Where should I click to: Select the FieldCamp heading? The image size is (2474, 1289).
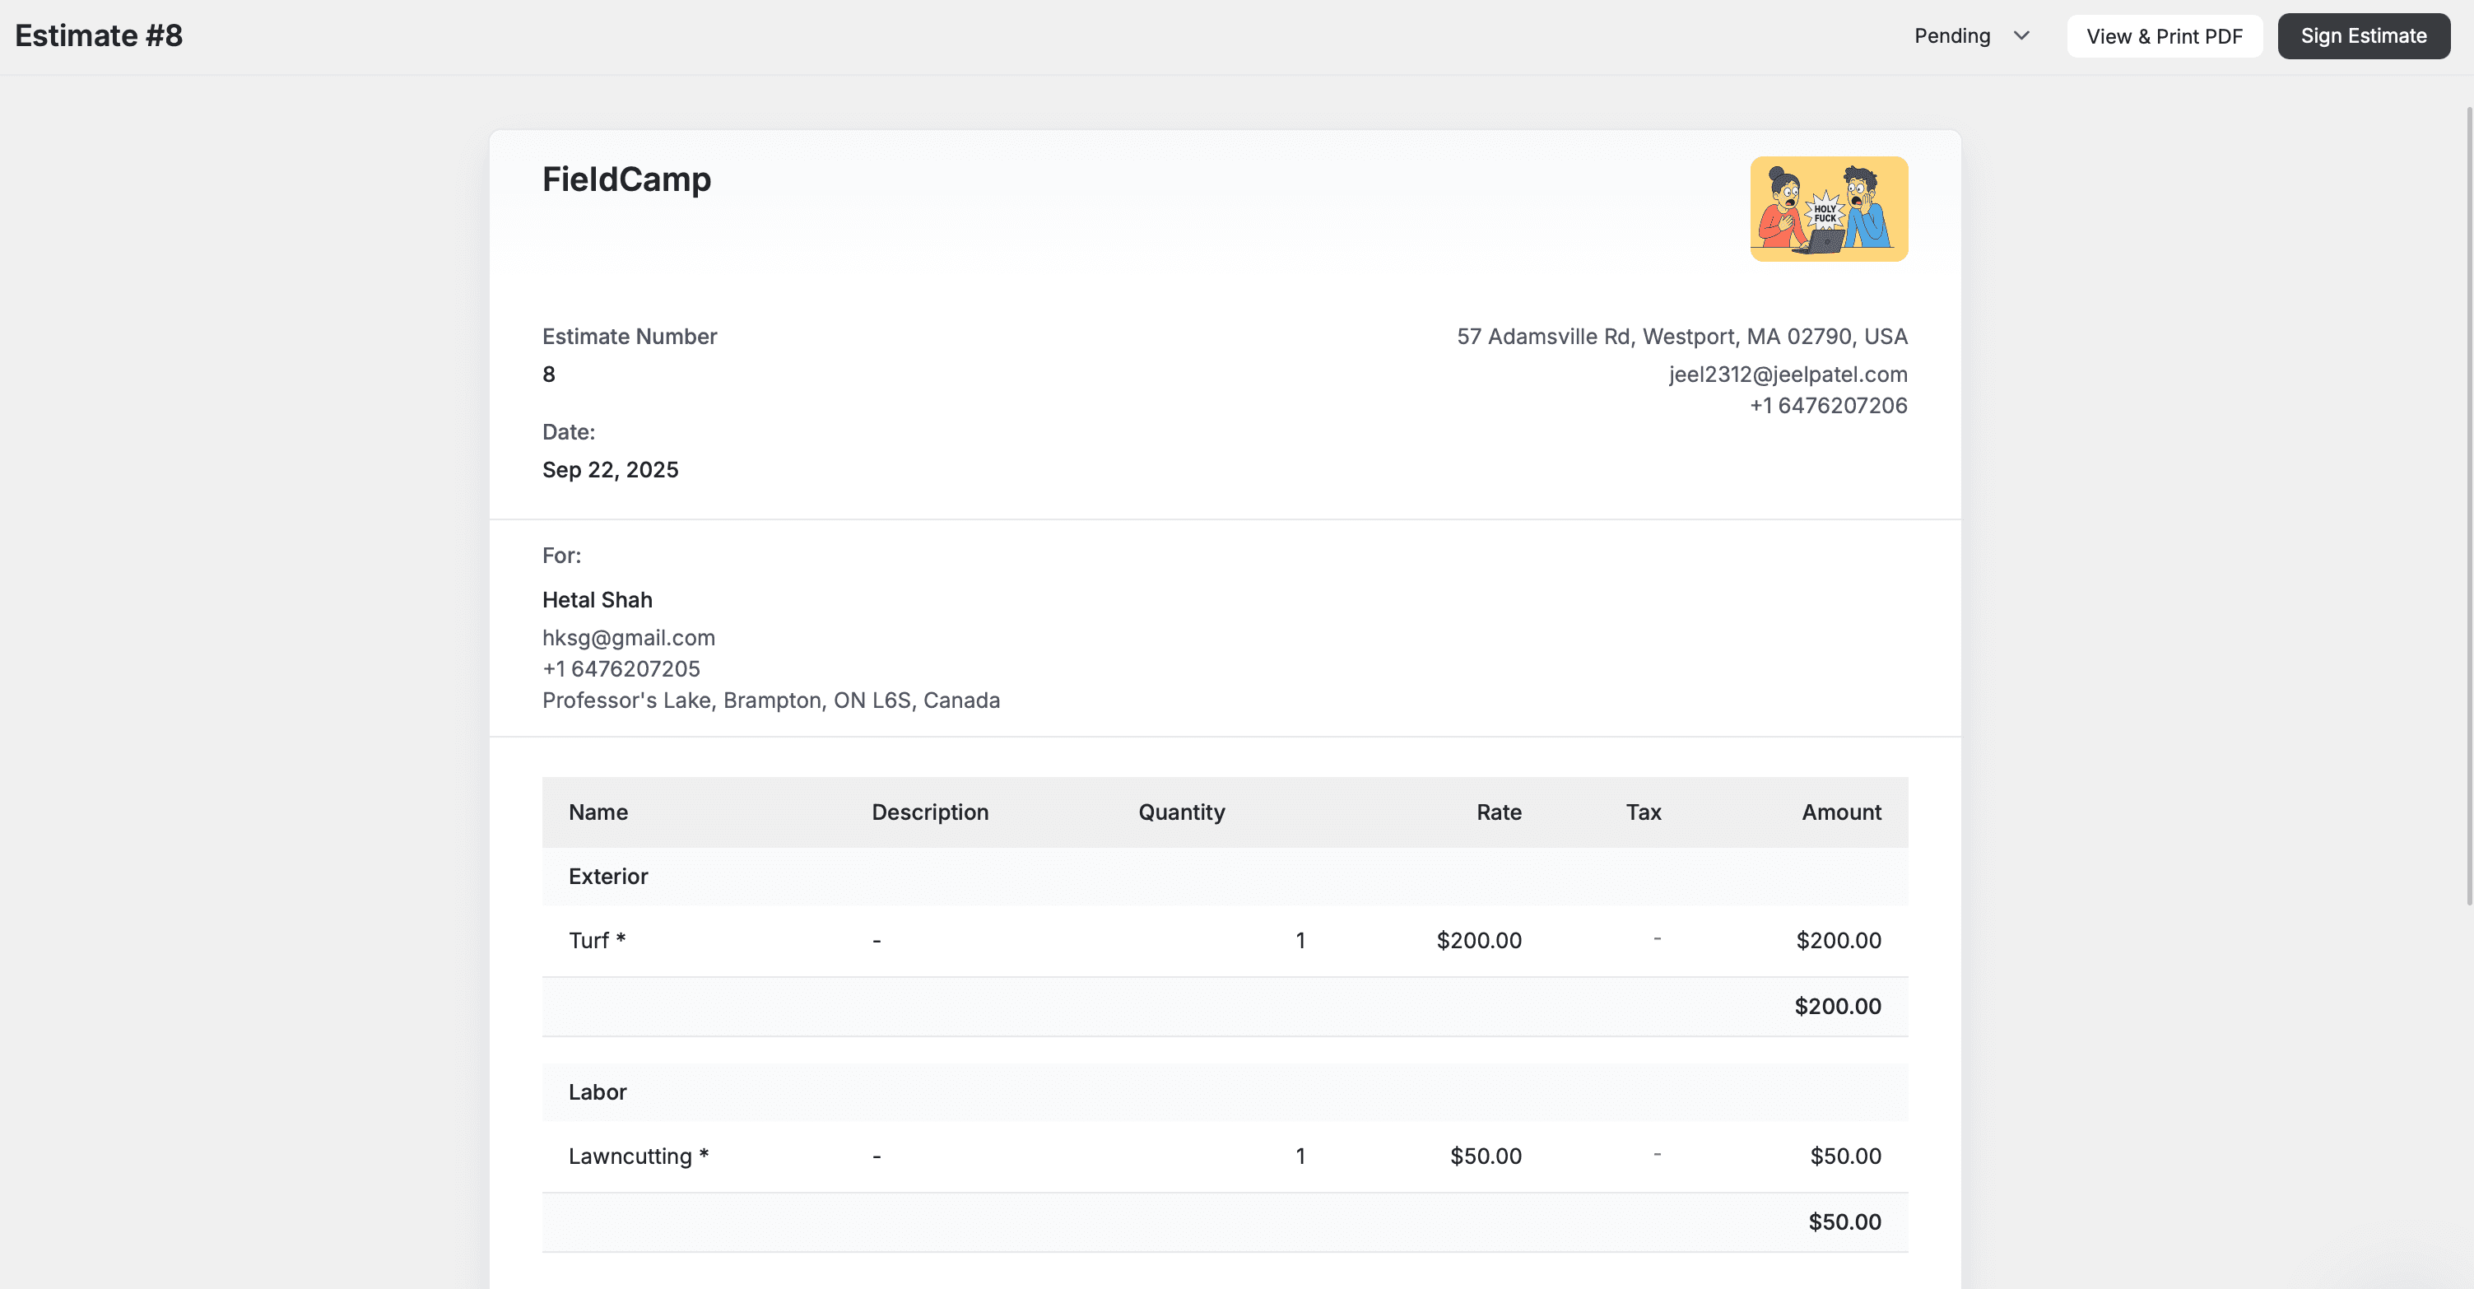pyautogui.click(x=626, y=179)
